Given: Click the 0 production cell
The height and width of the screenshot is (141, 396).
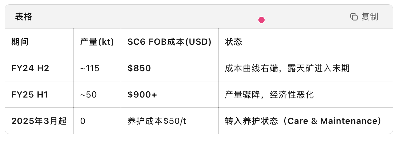Looking at the screenshot, I should coord(82,121).
